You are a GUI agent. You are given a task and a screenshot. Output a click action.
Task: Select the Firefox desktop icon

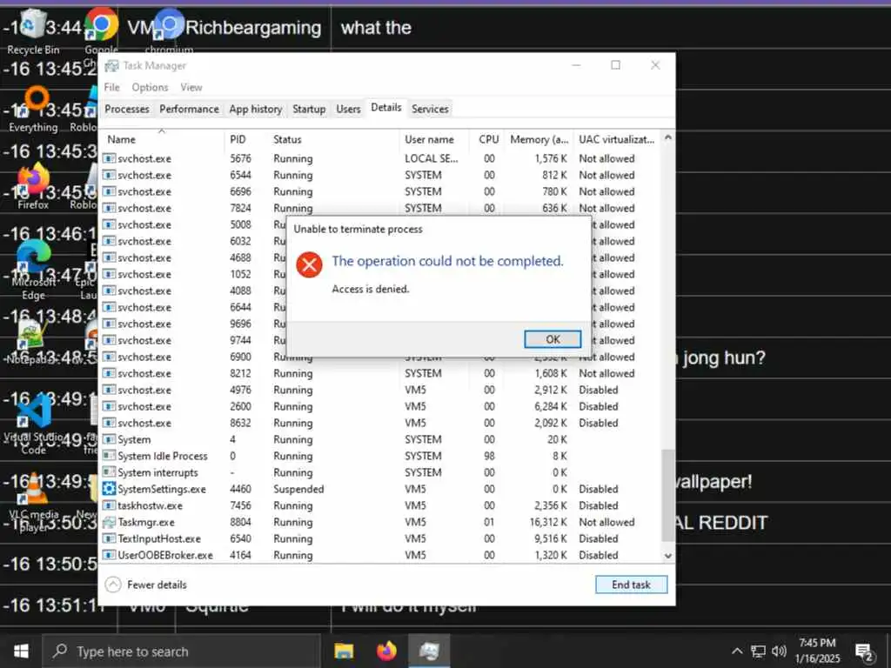33,187
